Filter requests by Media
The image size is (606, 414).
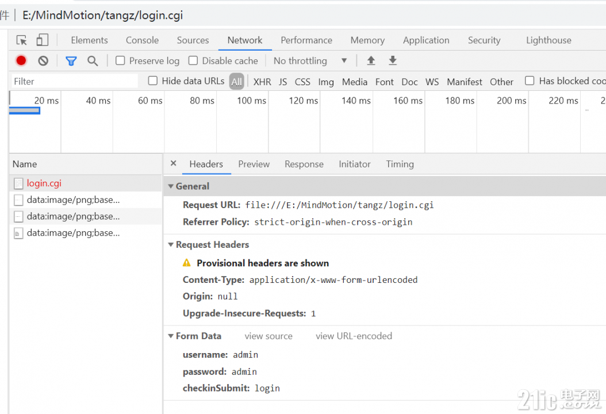[354, 82]
